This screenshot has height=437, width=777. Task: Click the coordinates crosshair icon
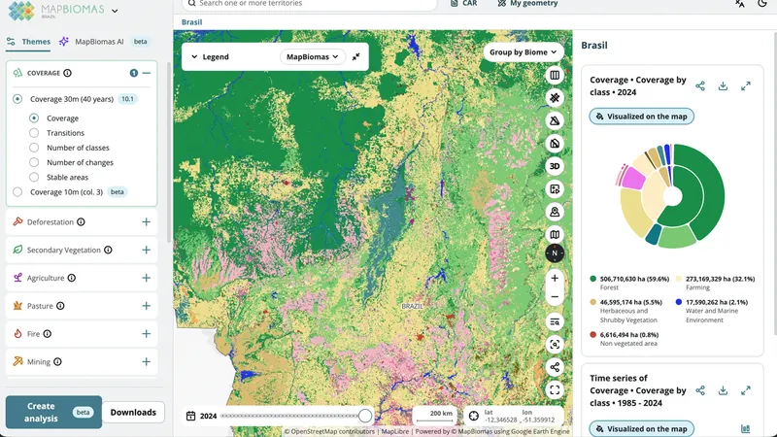pos(474,417)
